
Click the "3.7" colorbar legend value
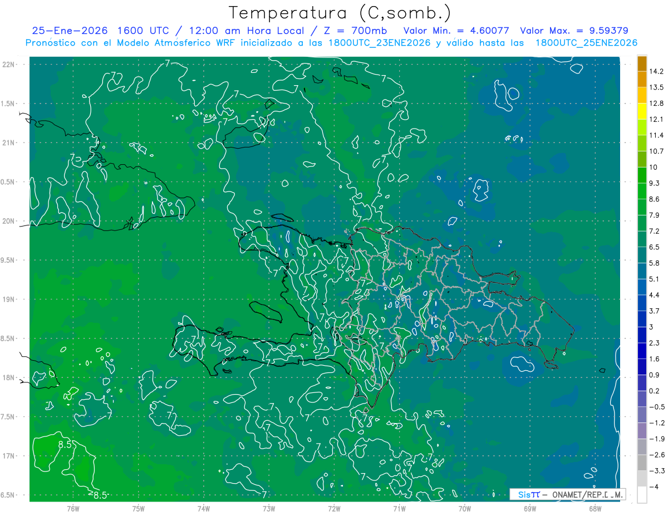point(654,311)
